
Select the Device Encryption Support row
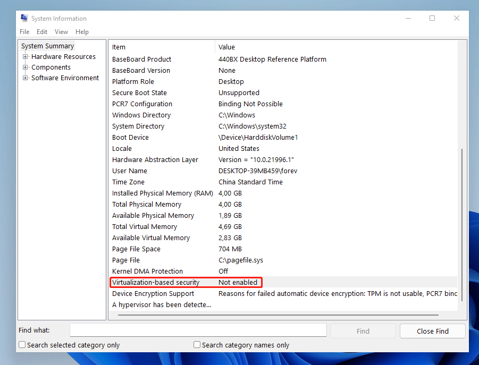tap(283, 294)
